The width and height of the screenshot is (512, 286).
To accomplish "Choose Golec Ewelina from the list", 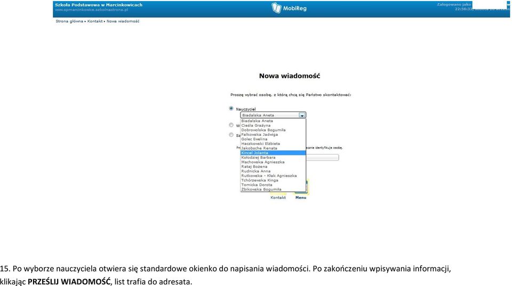I will click(273, 139).
